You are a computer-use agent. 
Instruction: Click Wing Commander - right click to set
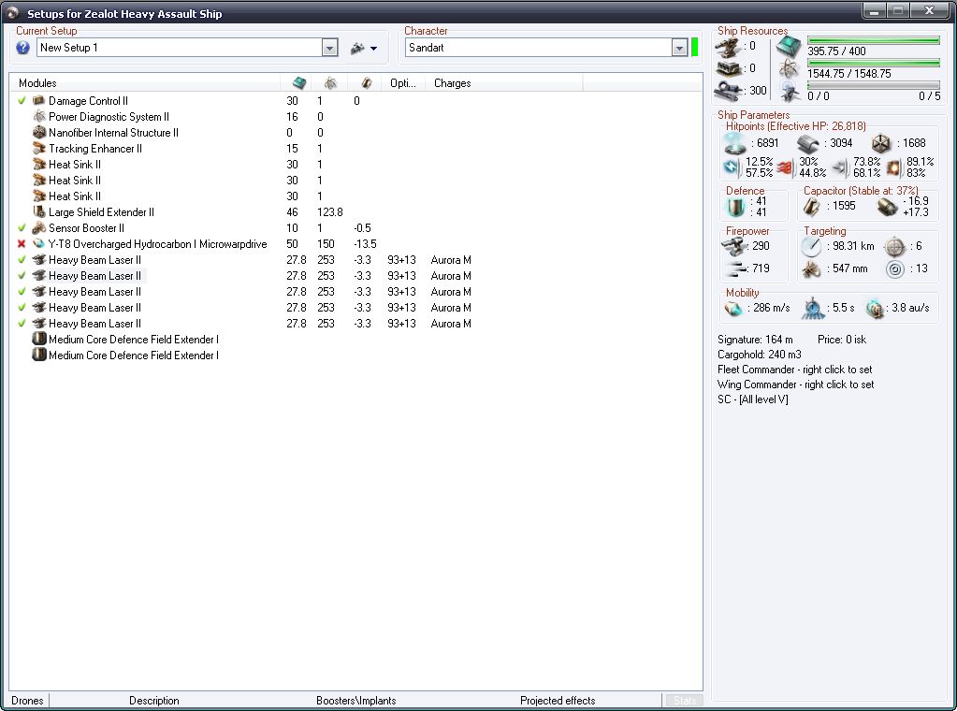pyautogui.click(x=796, y=385)
